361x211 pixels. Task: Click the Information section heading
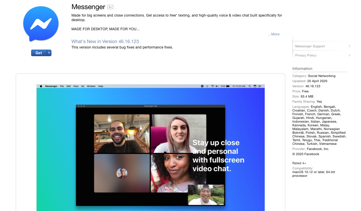[302, 69]
